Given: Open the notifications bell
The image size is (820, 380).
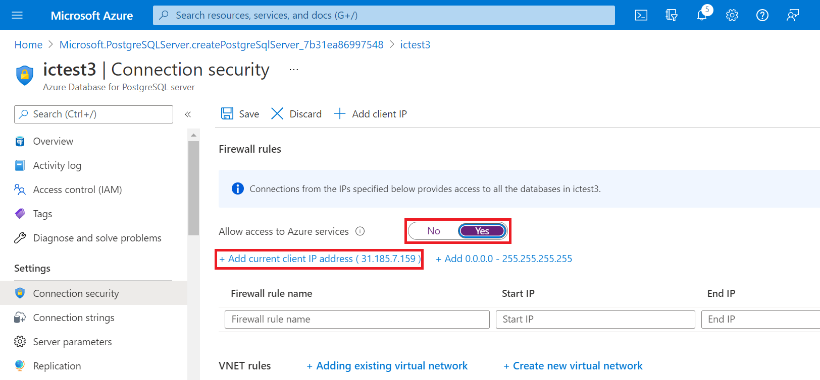Looking at the screenshot, I should coord(702,15).
